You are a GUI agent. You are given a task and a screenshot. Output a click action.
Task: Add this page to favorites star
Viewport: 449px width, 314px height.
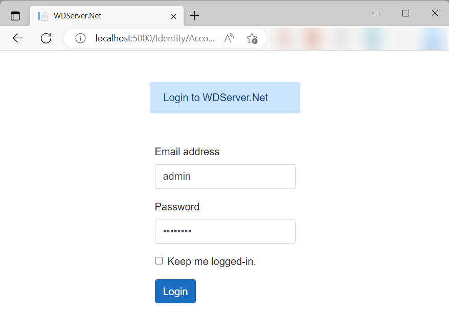(x=252, y=38)
